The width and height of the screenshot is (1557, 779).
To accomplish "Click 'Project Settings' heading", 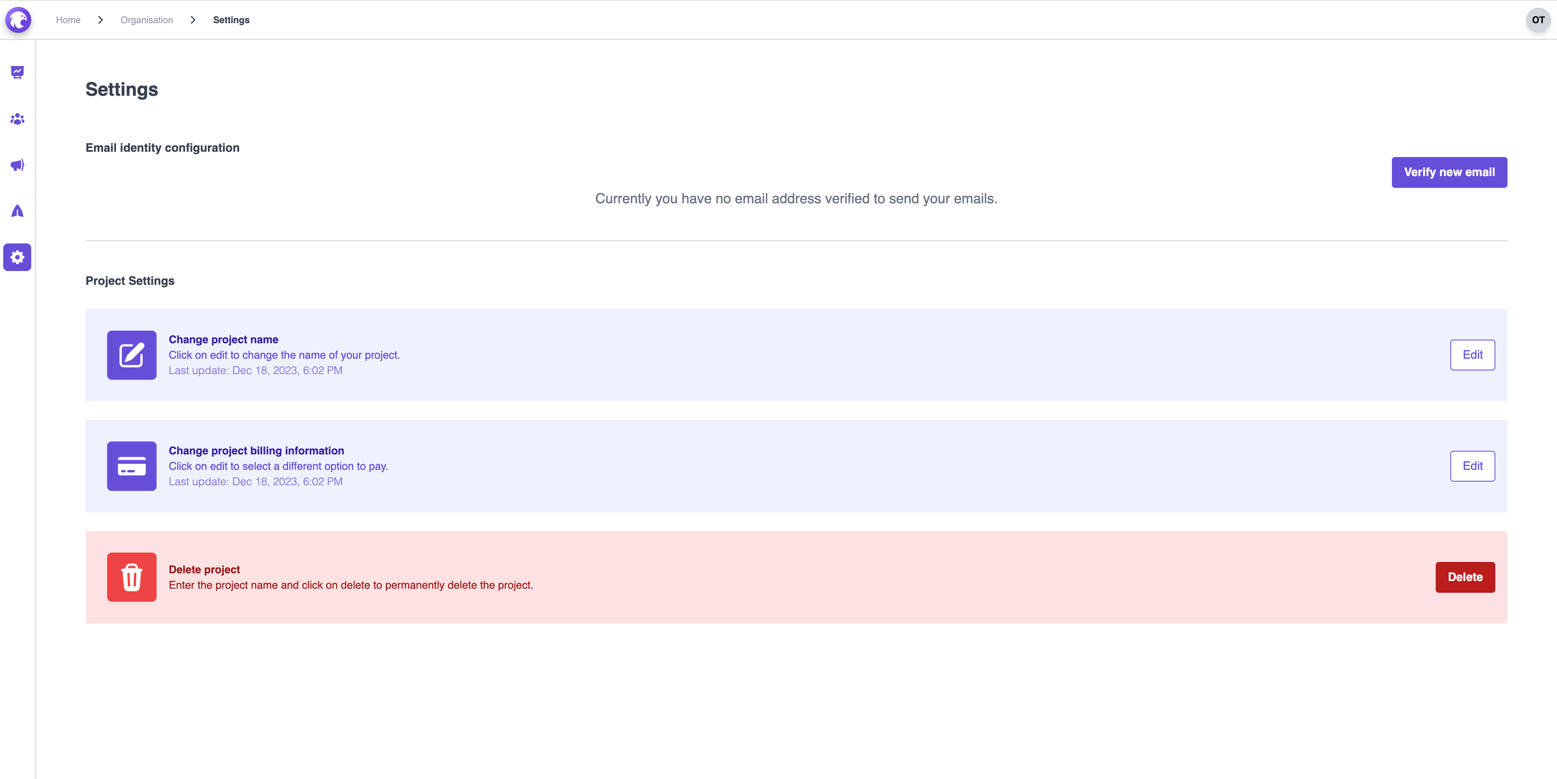I will pyautogui.click(x=130, y=281).
